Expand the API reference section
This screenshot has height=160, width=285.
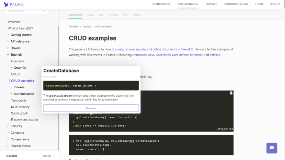point(8,41)
